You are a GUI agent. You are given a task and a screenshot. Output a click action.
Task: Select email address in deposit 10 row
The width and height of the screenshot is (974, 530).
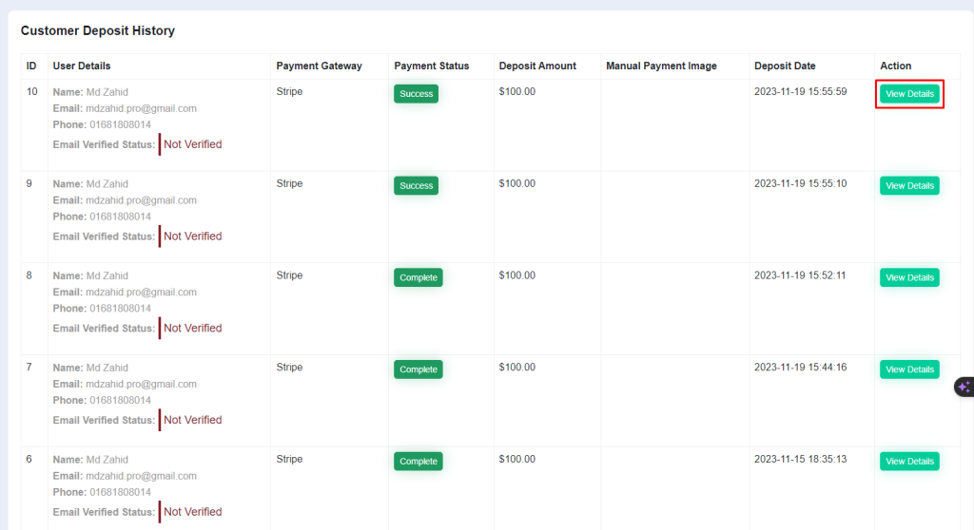point(141,108)
